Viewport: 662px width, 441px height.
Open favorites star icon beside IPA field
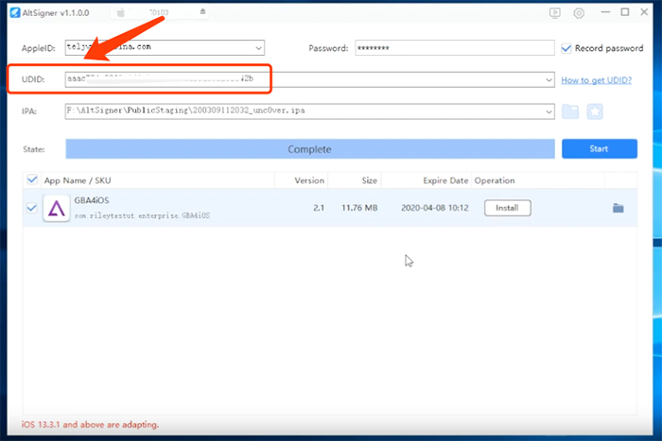[x=595, y=111]
